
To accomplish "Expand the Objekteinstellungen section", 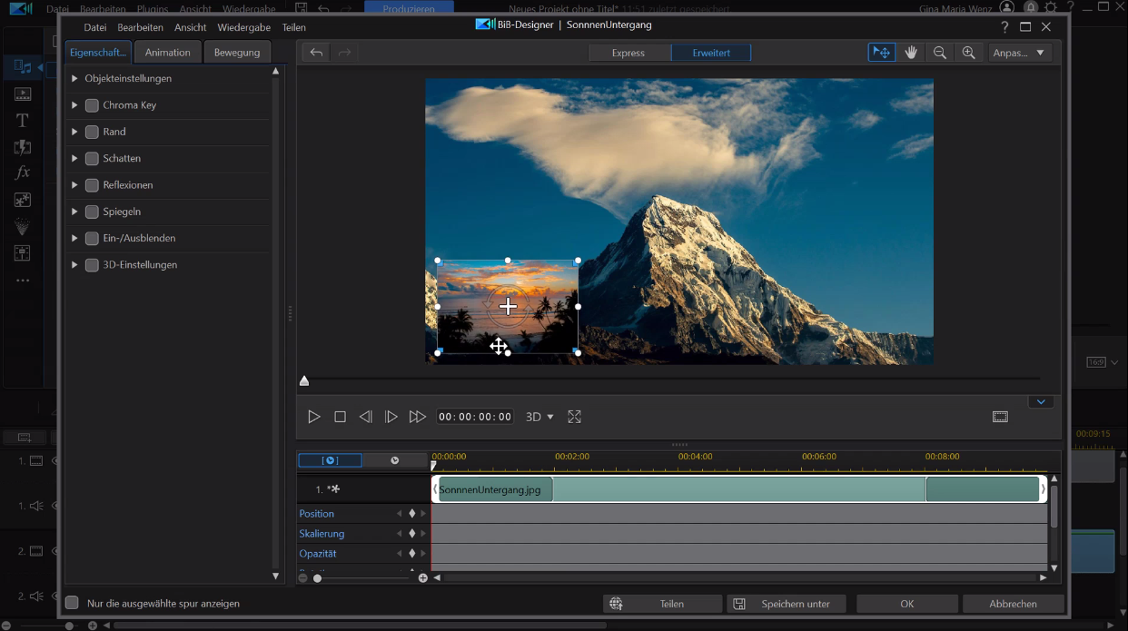I will click(74, 79).
